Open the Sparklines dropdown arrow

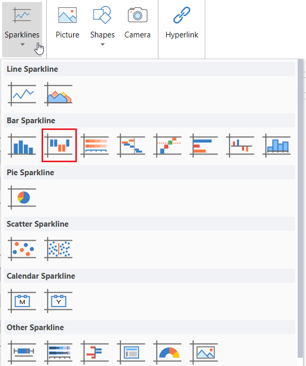[x=22, y=44]
